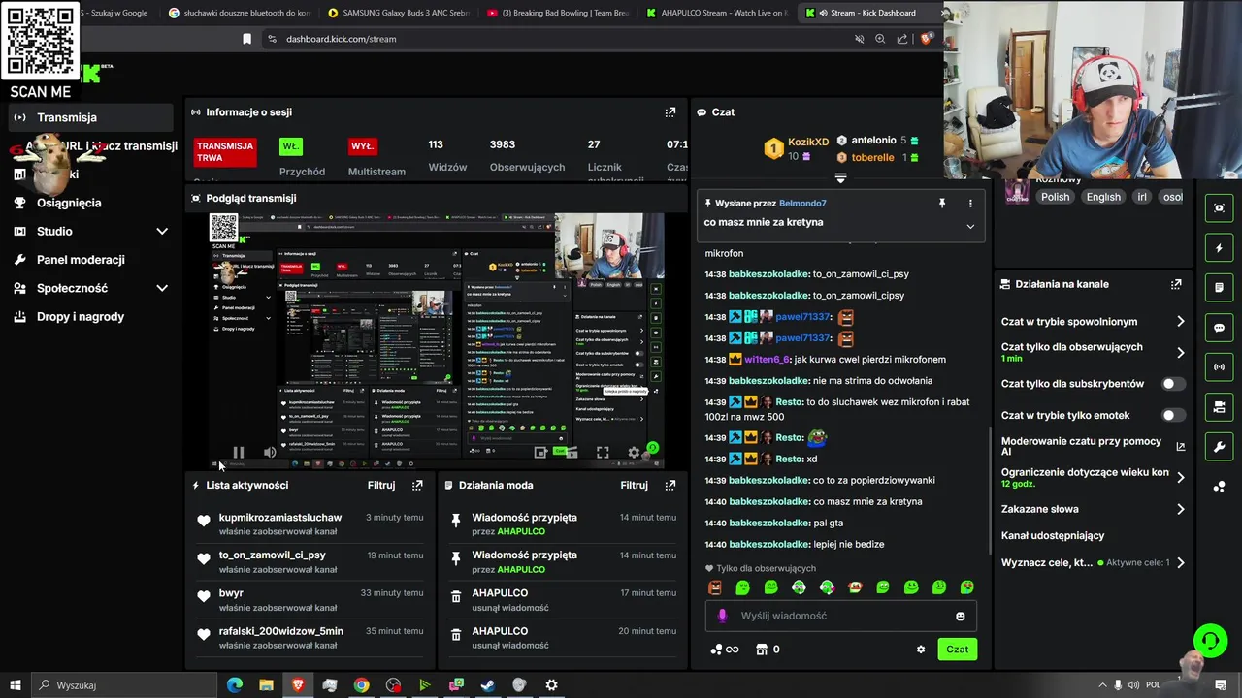The height and width of the screenshot is (698, 1242).
Task: Click the lightning bolt activity icon in right rail
Action: point(1219,248)
